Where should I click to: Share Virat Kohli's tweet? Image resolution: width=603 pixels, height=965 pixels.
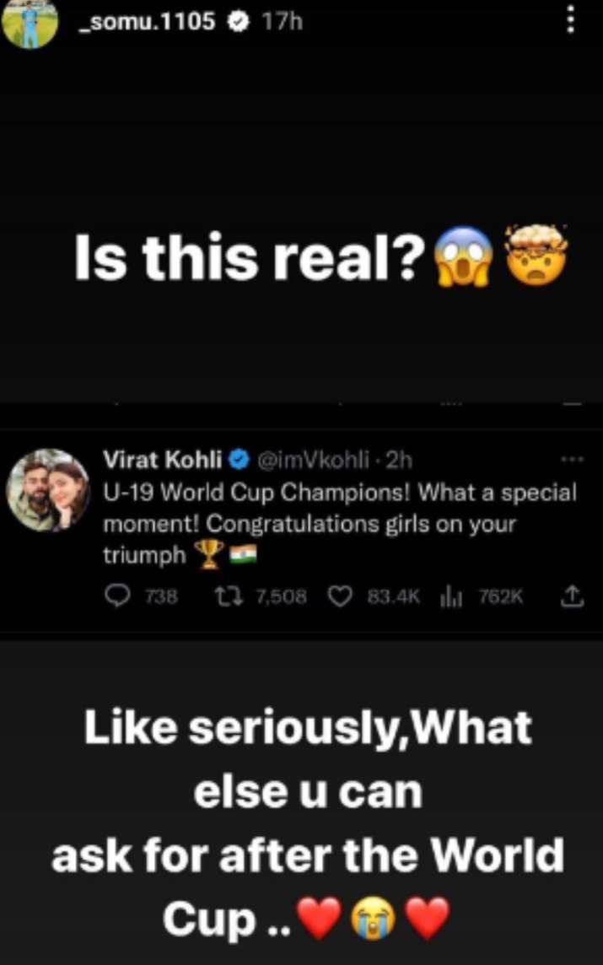(x=573, y=596)
